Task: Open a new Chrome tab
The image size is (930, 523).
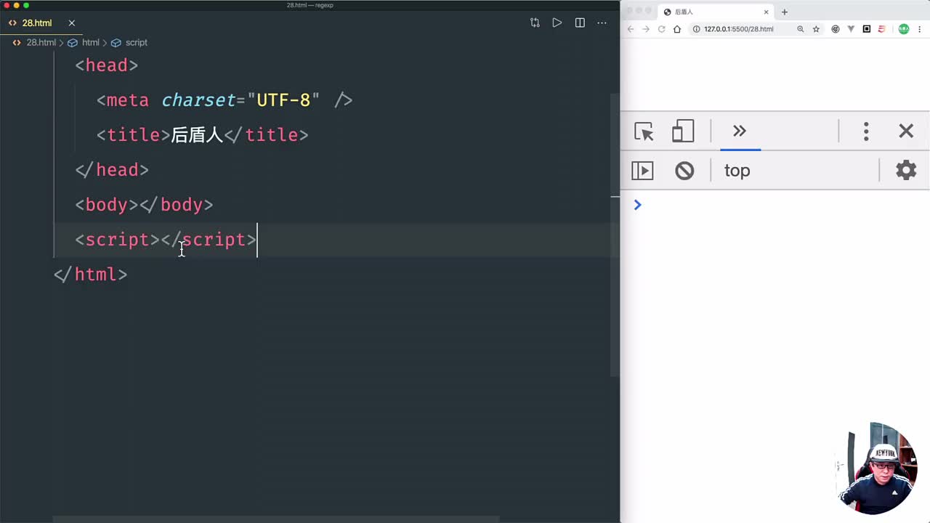Action: pyautogui.click(x=784, y=12)
